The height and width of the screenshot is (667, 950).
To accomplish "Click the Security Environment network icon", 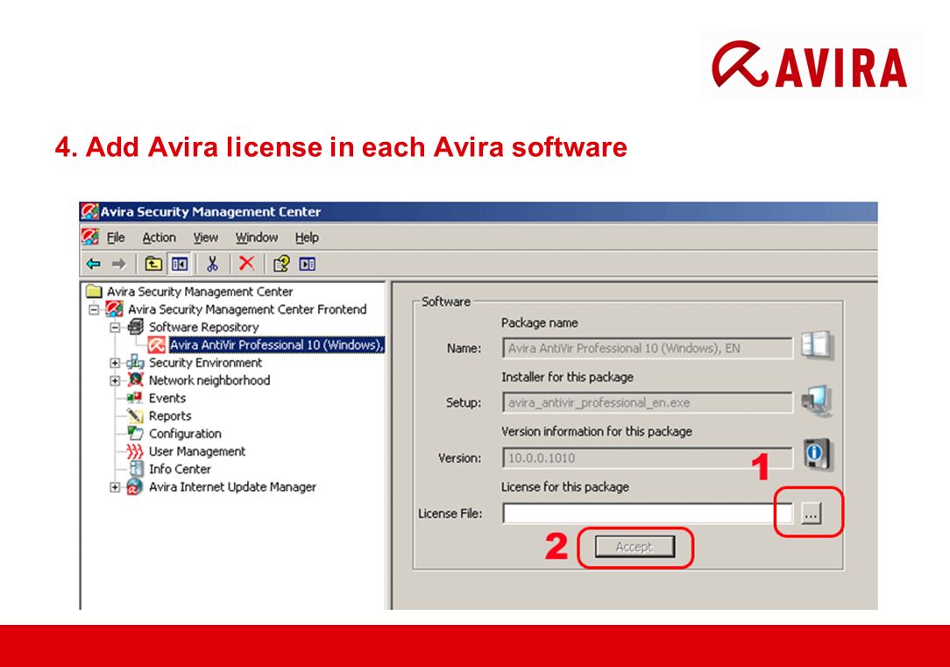I will (x=135, y=362).
